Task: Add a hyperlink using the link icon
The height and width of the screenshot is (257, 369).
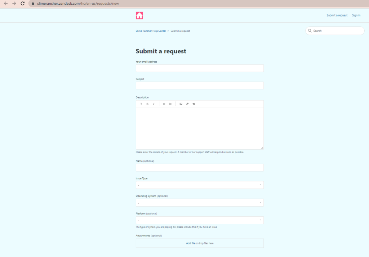Action: tap(187, 104)
